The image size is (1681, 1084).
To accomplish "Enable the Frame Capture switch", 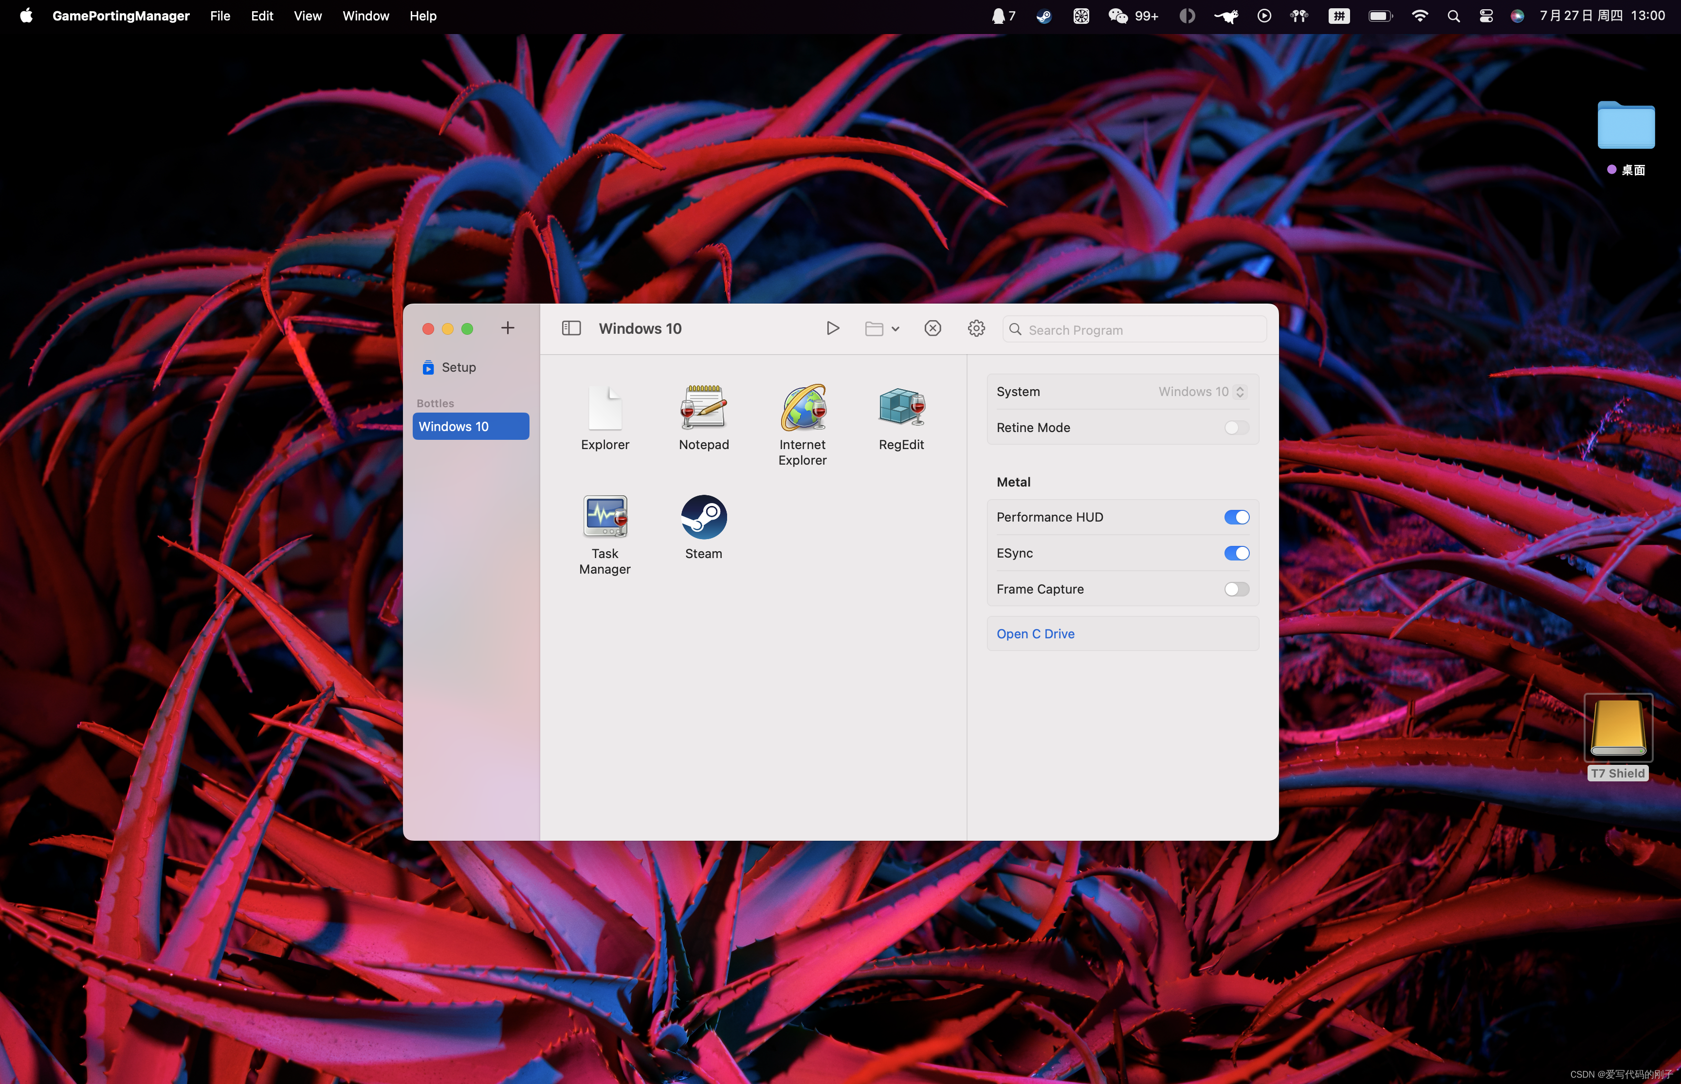I will click(1236, 589).
